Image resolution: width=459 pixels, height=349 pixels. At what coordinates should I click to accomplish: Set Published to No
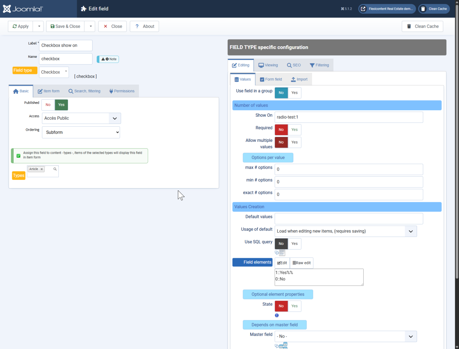click(x=48, y=105)
